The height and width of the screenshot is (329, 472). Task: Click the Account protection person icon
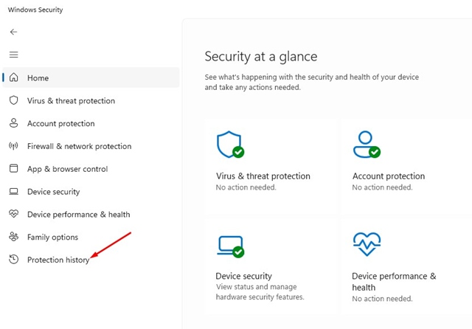tap(13, 123)
